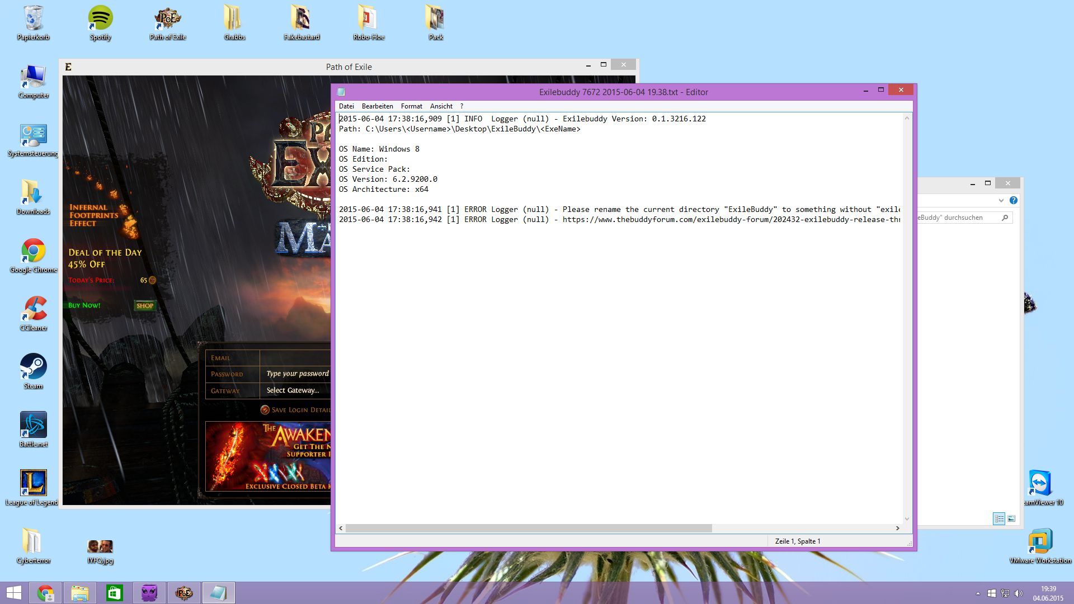Open the Spotify desktop shortcut
The width and height of the screenshot is (1074, 604).
pos(100,22)
